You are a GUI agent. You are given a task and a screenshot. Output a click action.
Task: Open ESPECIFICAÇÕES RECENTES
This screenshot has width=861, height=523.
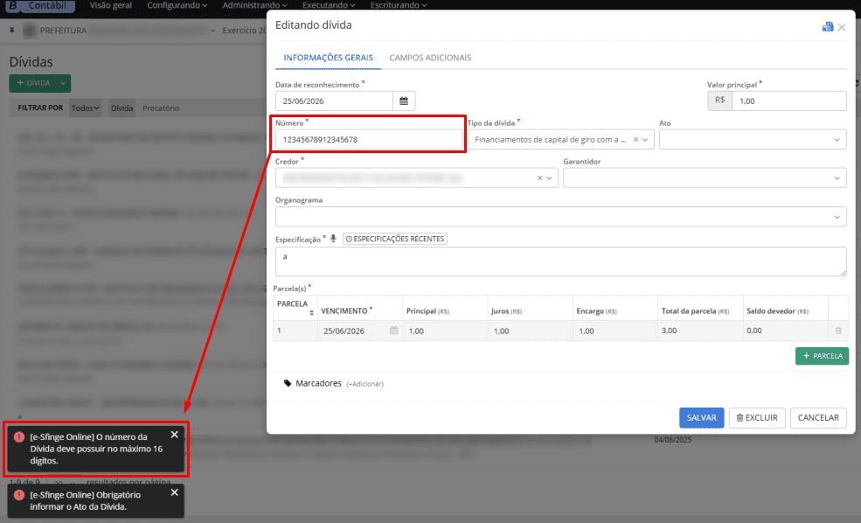(395, 239)
